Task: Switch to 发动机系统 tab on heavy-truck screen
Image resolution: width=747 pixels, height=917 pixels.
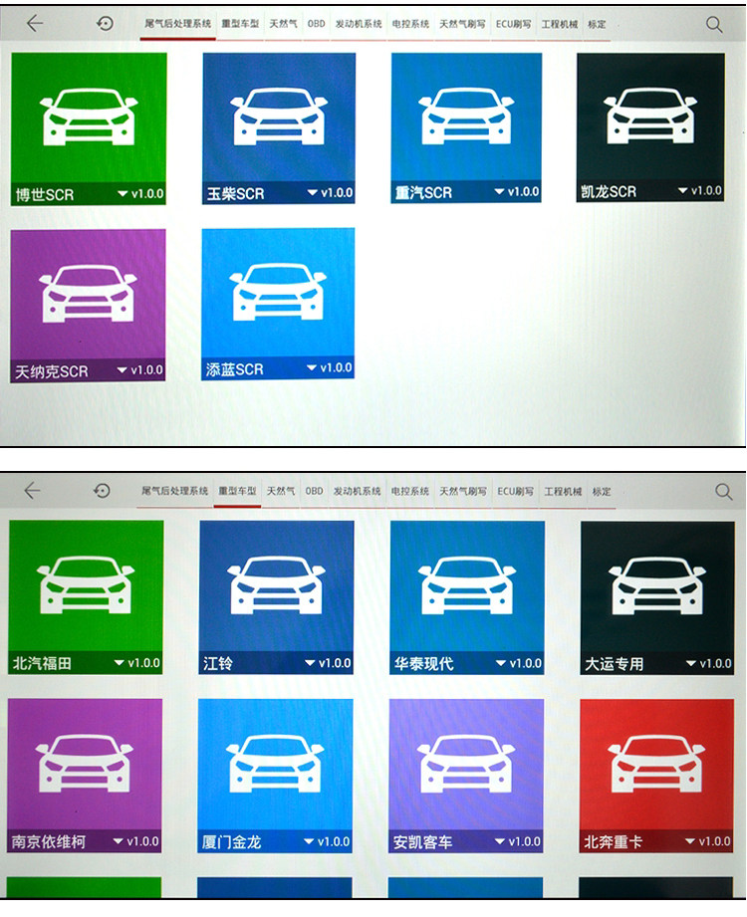Action: point(357,491)
